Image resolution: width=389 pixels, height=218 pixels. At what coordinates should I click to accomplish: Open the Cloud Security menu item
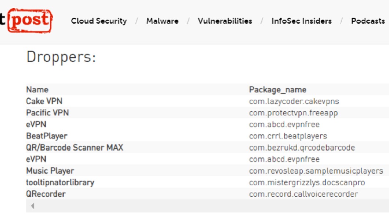point(99,21)
